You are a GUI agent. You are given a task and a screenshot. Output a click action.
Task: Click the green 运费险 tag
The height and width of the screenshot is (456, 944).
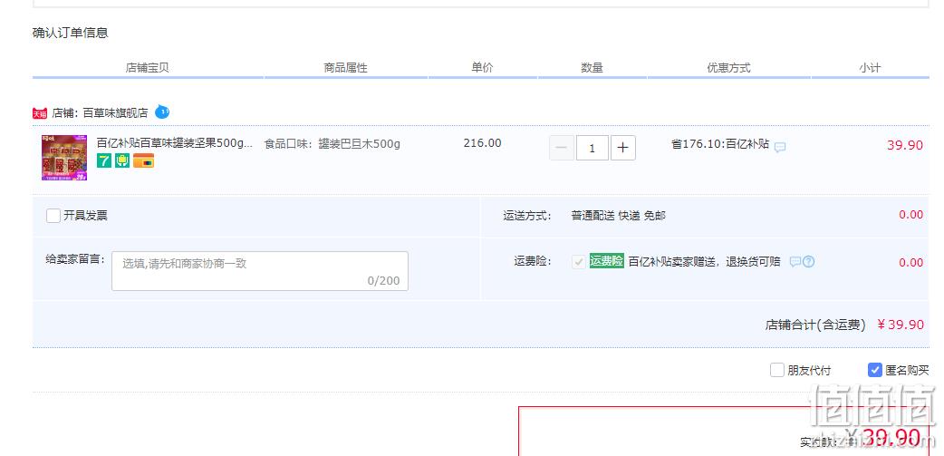pos(606,261)
